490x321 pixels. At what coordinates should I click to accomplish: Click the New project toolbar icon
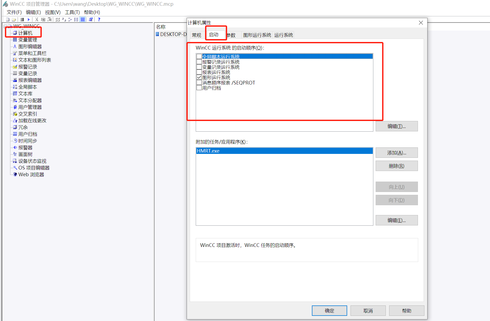point(8,19)
